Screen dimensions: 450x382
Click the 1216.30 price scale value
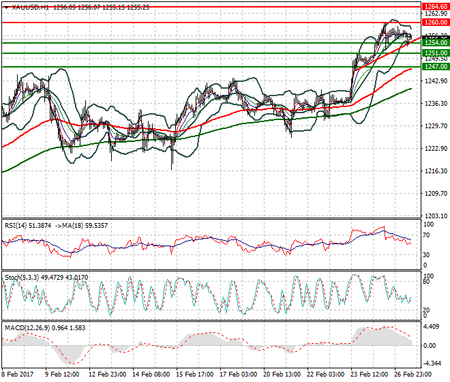(x=436, y=171)
